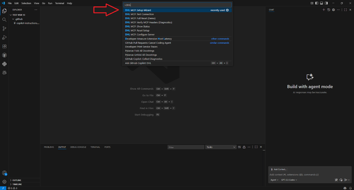Open copilot-instructions file in explorer
This screenshot has height=190, width=354.
[x=27, y=23]
